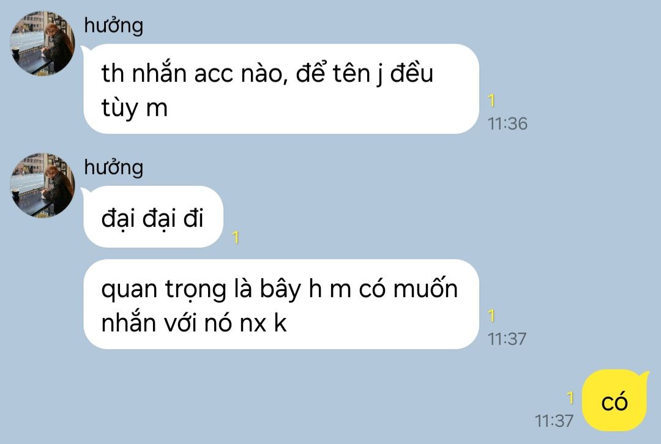Screen dimensions: 661x444
Task: Click the unread count "1" next to "đại đại đi"
Action: [236, 237]
